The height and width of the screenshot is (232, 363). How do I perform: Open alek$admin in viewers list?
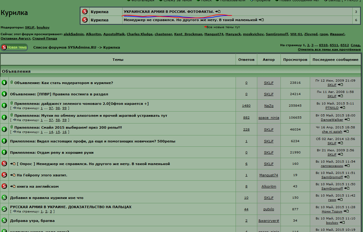[74, 34]
